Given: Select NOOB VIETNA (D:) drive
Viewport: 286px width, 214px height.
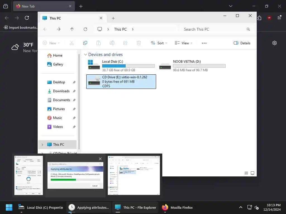Looking at the screenshot, I should (x=192, y=66).
